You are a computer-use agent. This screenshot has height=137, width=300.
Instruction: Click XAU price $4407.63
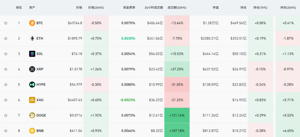[75, 100]
